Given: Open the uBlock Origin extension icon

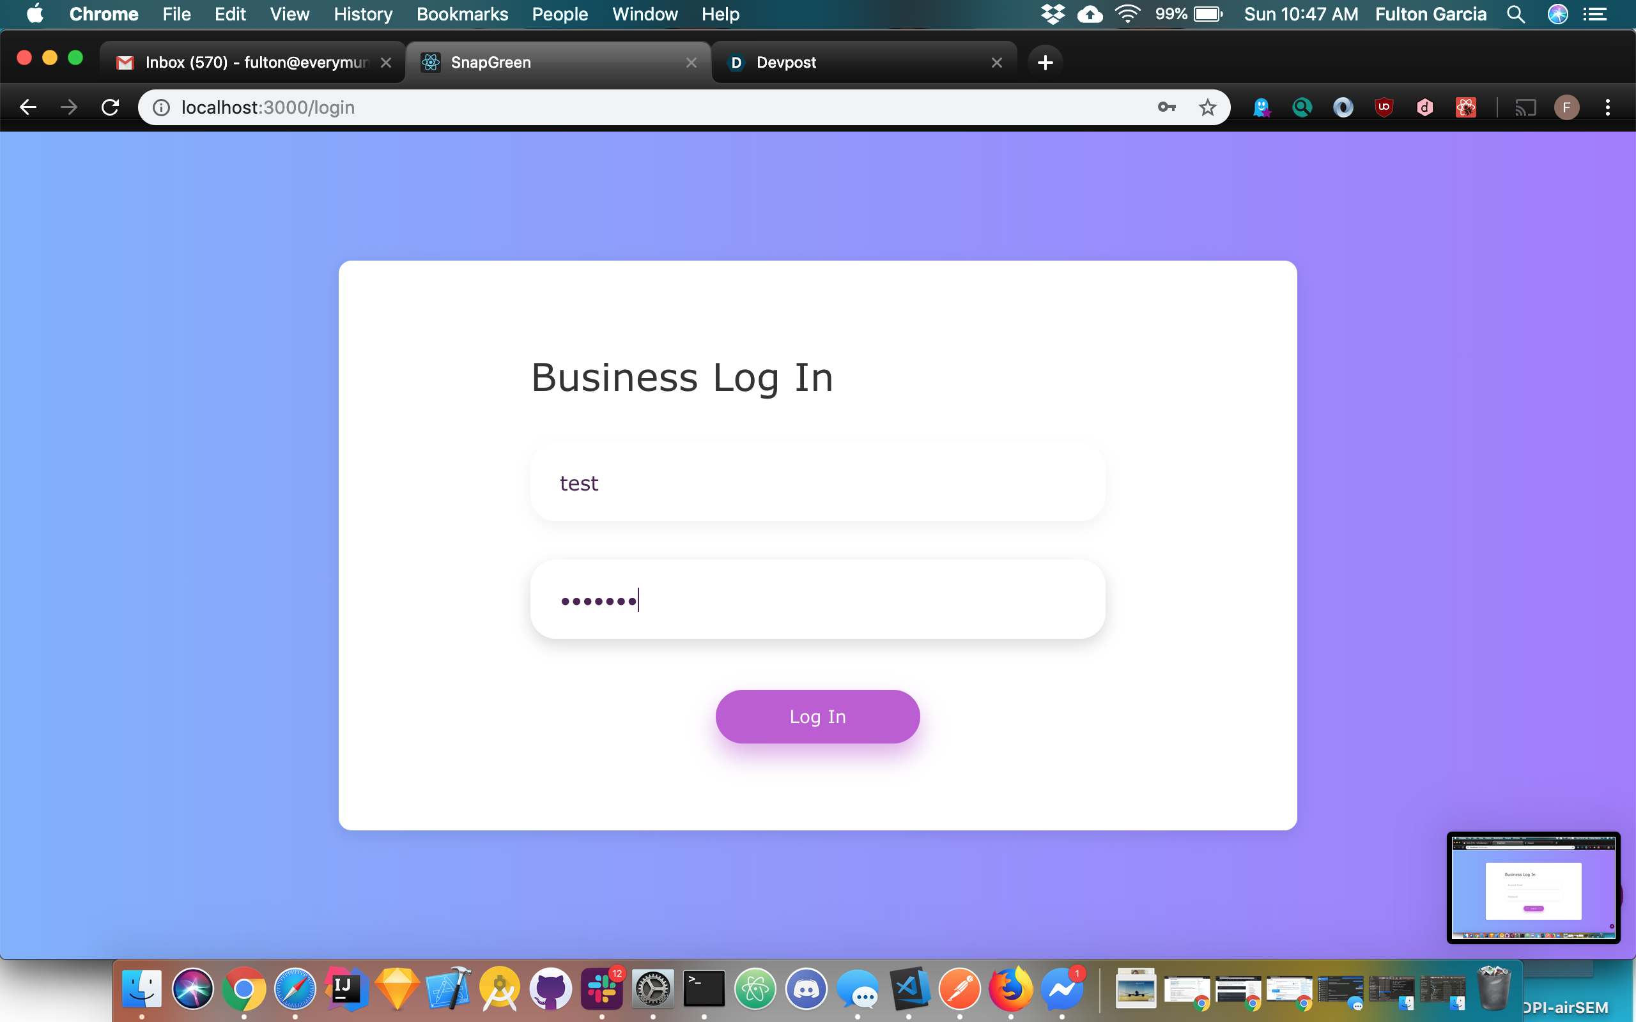Looking at the screenshot, I should tap(1384, 107).
